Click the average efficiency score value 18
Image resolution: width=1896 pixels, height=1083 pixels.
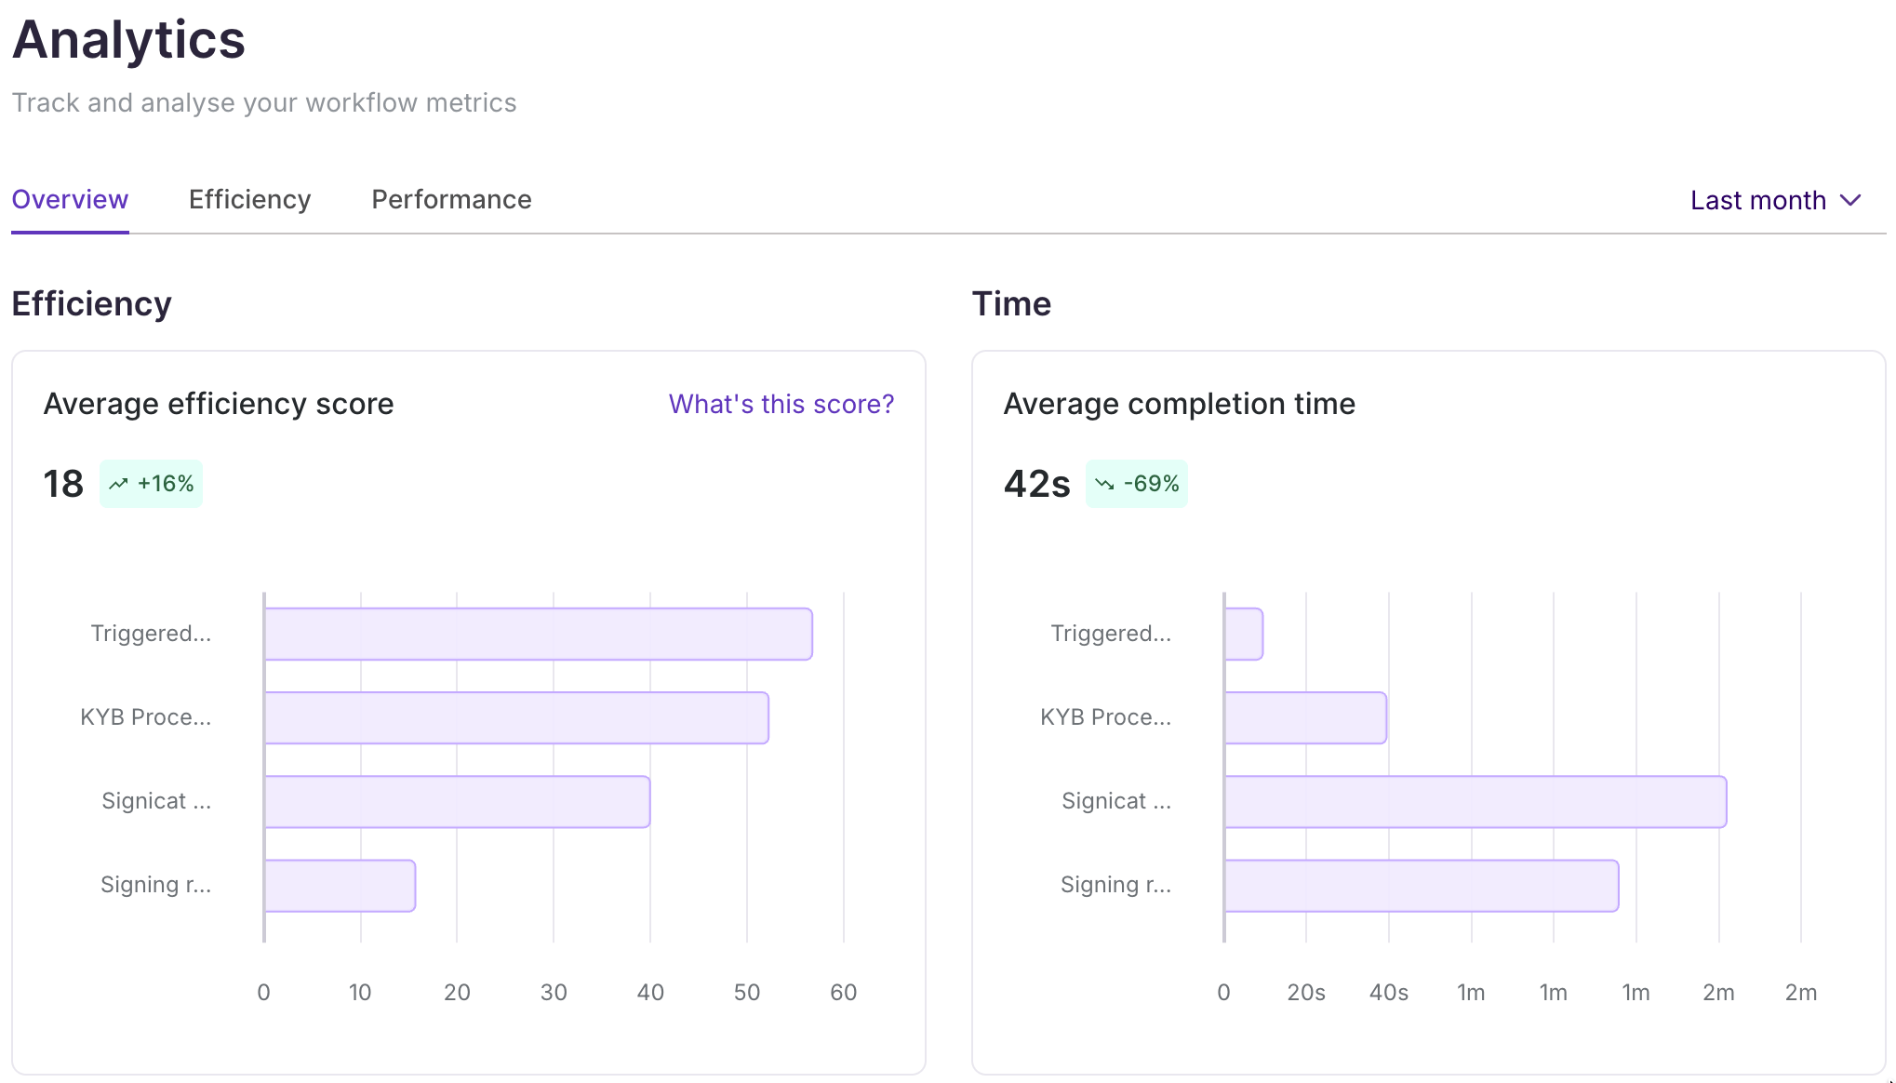[62, 483]
